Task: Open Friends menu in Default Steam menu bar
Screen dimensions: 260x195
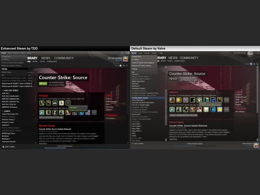Action: (x=147, y=53)
